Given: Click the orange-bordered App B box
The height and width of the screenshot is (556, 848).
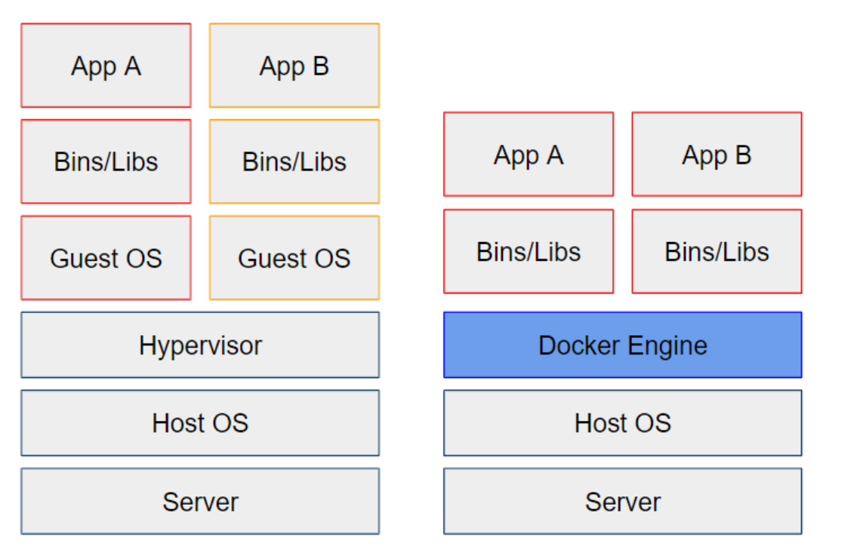Looking at the screenshot, I should pyautogui.click(x=294, y=66).
